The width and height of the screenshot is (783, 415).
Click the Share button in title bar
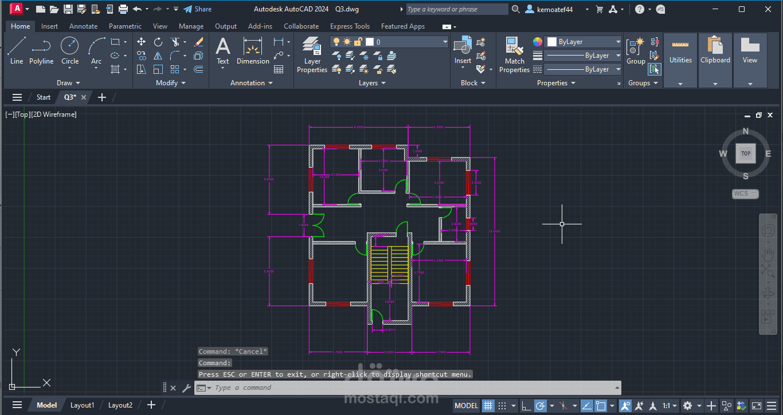(197, 9)
